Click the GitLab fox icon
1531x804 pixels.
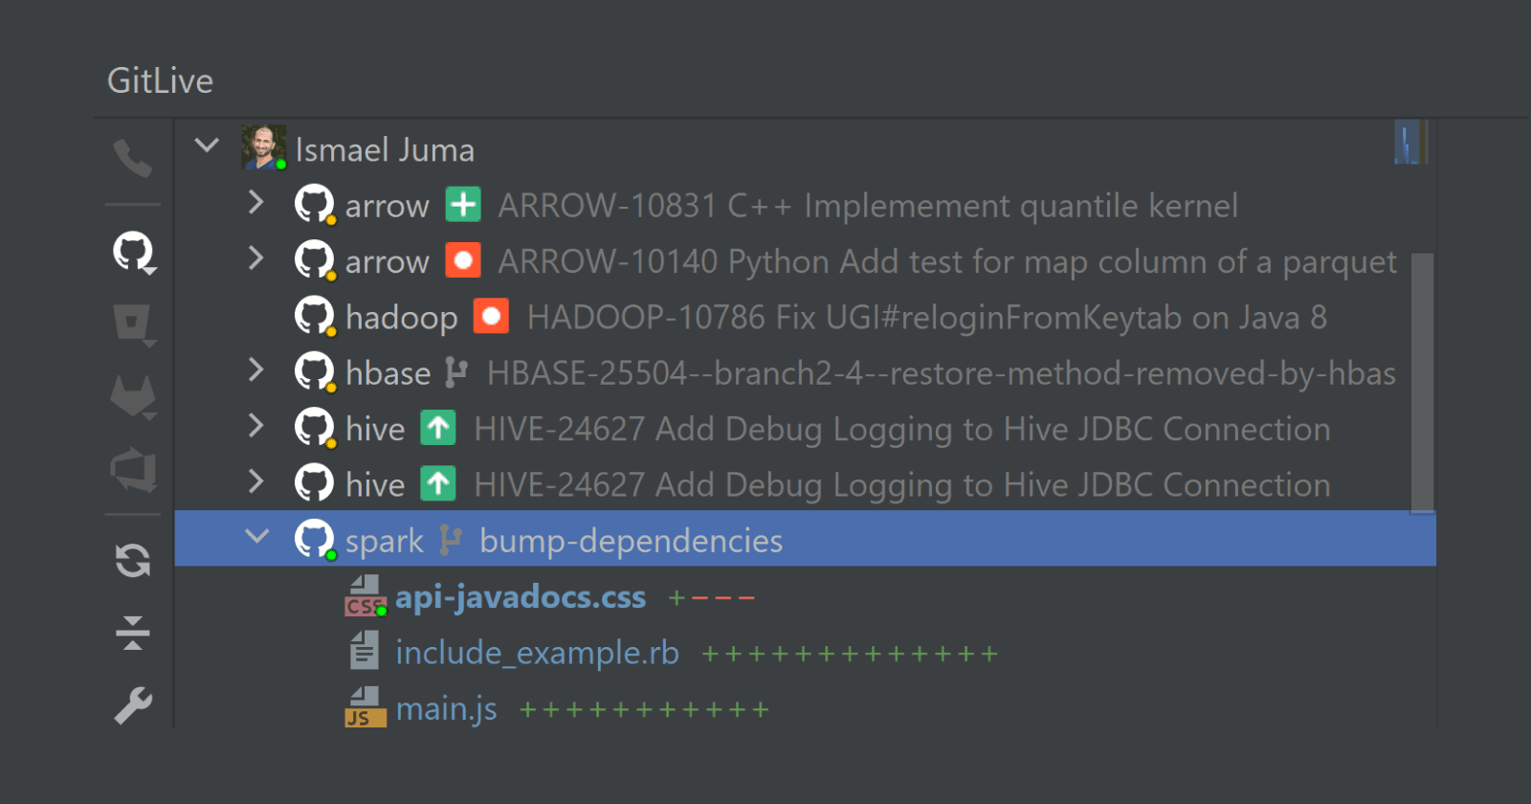[133, 396]
